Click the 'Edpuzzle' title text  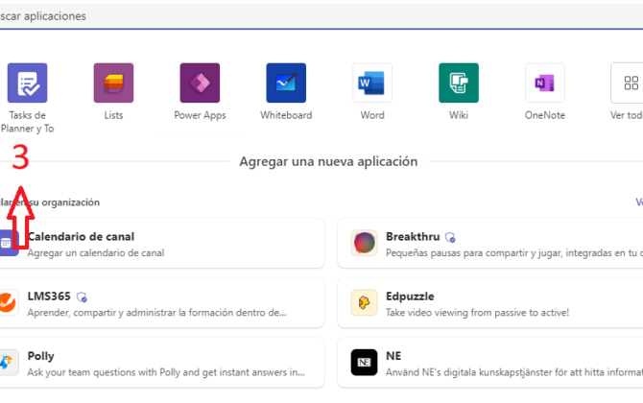[x=410, y=296]
